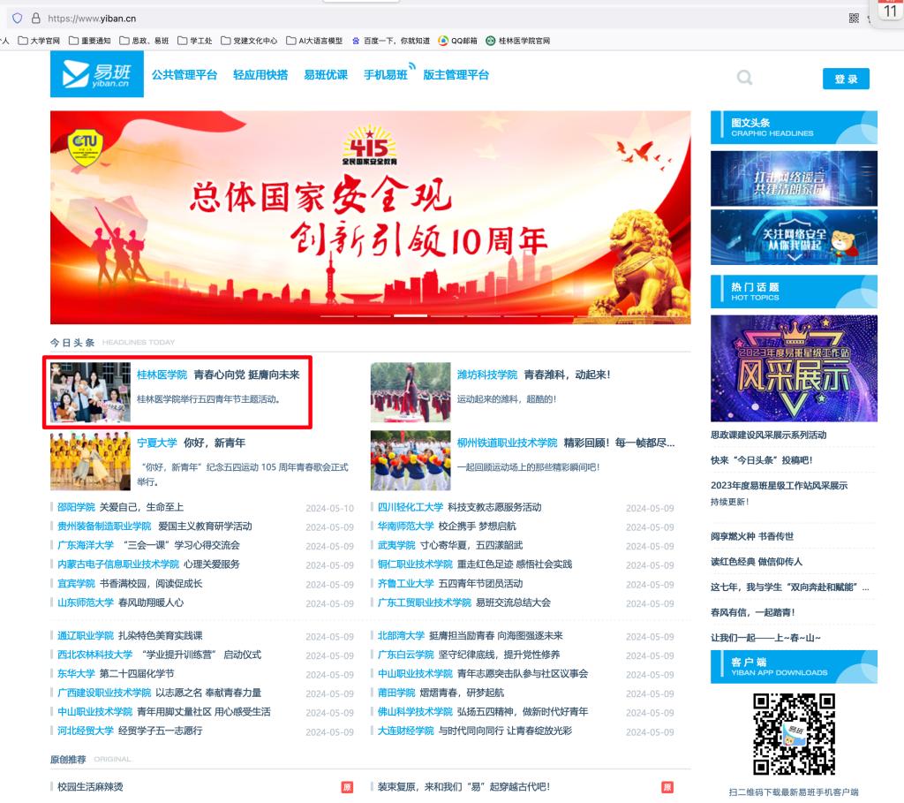Select the active banner carousel indicator

(411, 315)
